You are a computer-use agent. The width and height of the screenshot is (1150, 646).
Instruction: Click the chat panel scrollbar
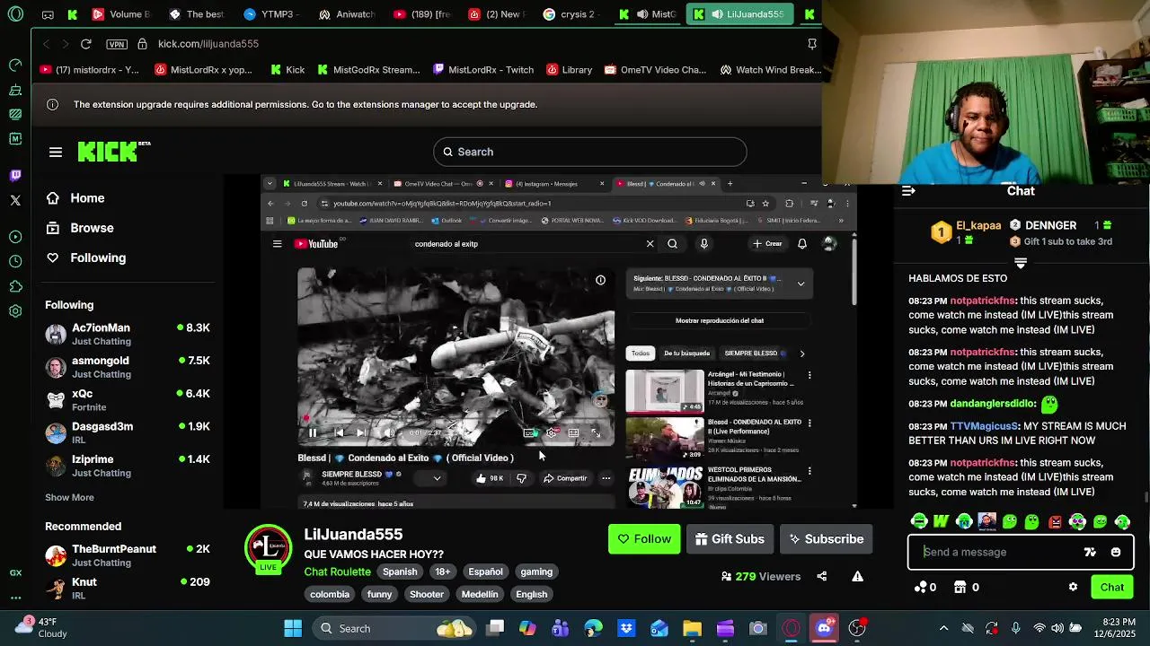1146,496
